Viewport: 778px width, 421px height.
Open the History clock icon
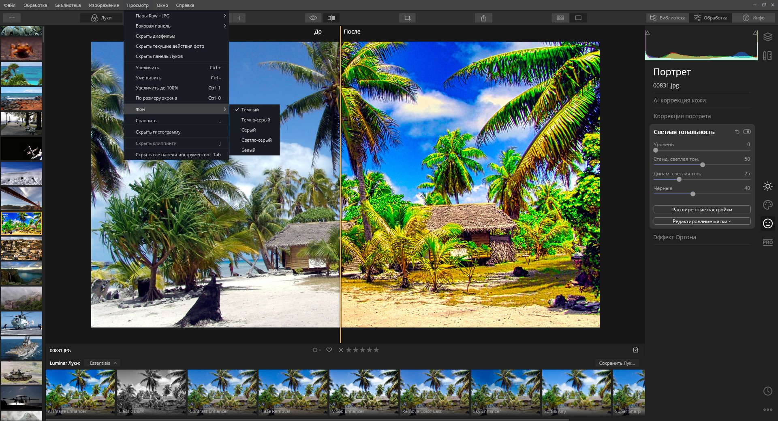click(x=767, y=391)
